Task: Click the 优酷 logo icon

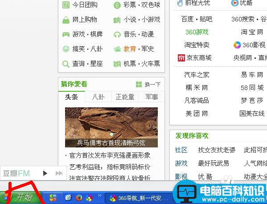Action: click(x=234, y=3)
